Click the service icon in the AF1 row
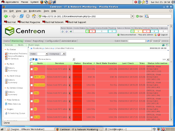The width and height of the screenshot is (175, 131). [70, 69]
